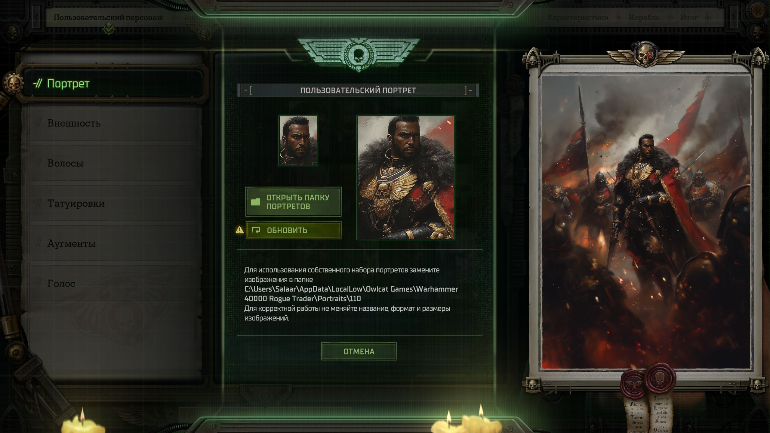Click the refresh arrow icon beside Обновить
The height and width of the screenshot is (433, 770).
click(256, 230)
